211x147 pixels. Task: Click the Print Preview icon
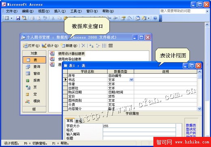tap(39, 18)
